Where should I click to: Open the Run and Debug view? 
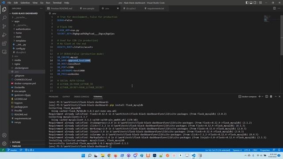[4, 35]
